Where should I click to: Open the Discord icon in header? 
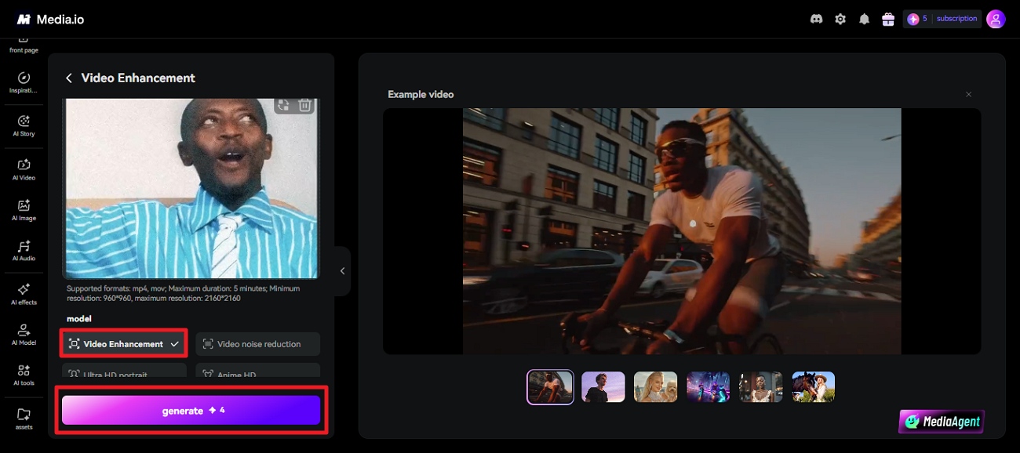[x=816, y=19]
